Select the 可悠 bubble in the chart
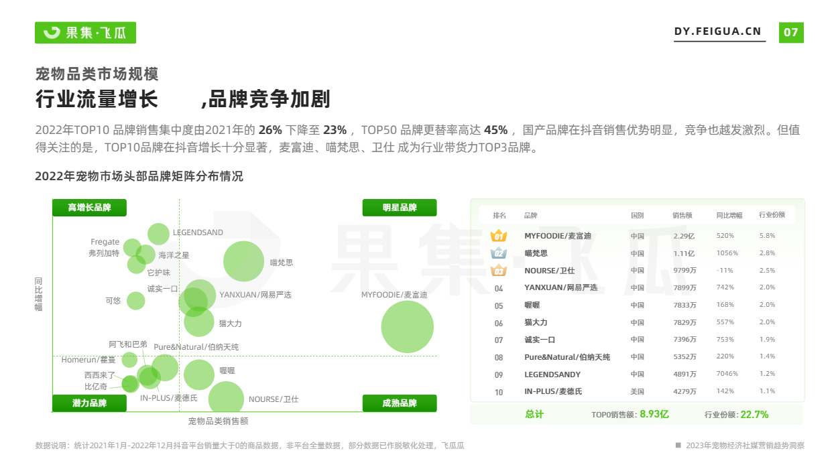Screen dimensions: 838x471 (136, 301)
